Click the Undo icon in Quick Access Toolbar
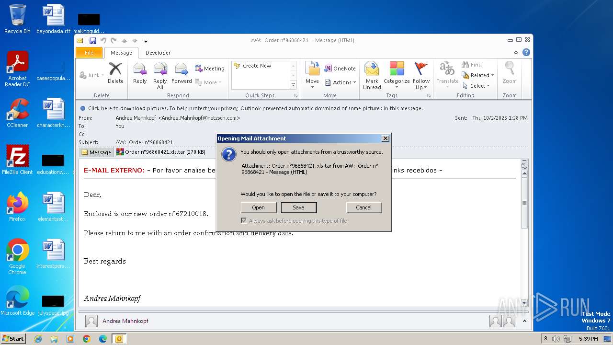Viewport: 613px width, 345px height. [103, 41]
